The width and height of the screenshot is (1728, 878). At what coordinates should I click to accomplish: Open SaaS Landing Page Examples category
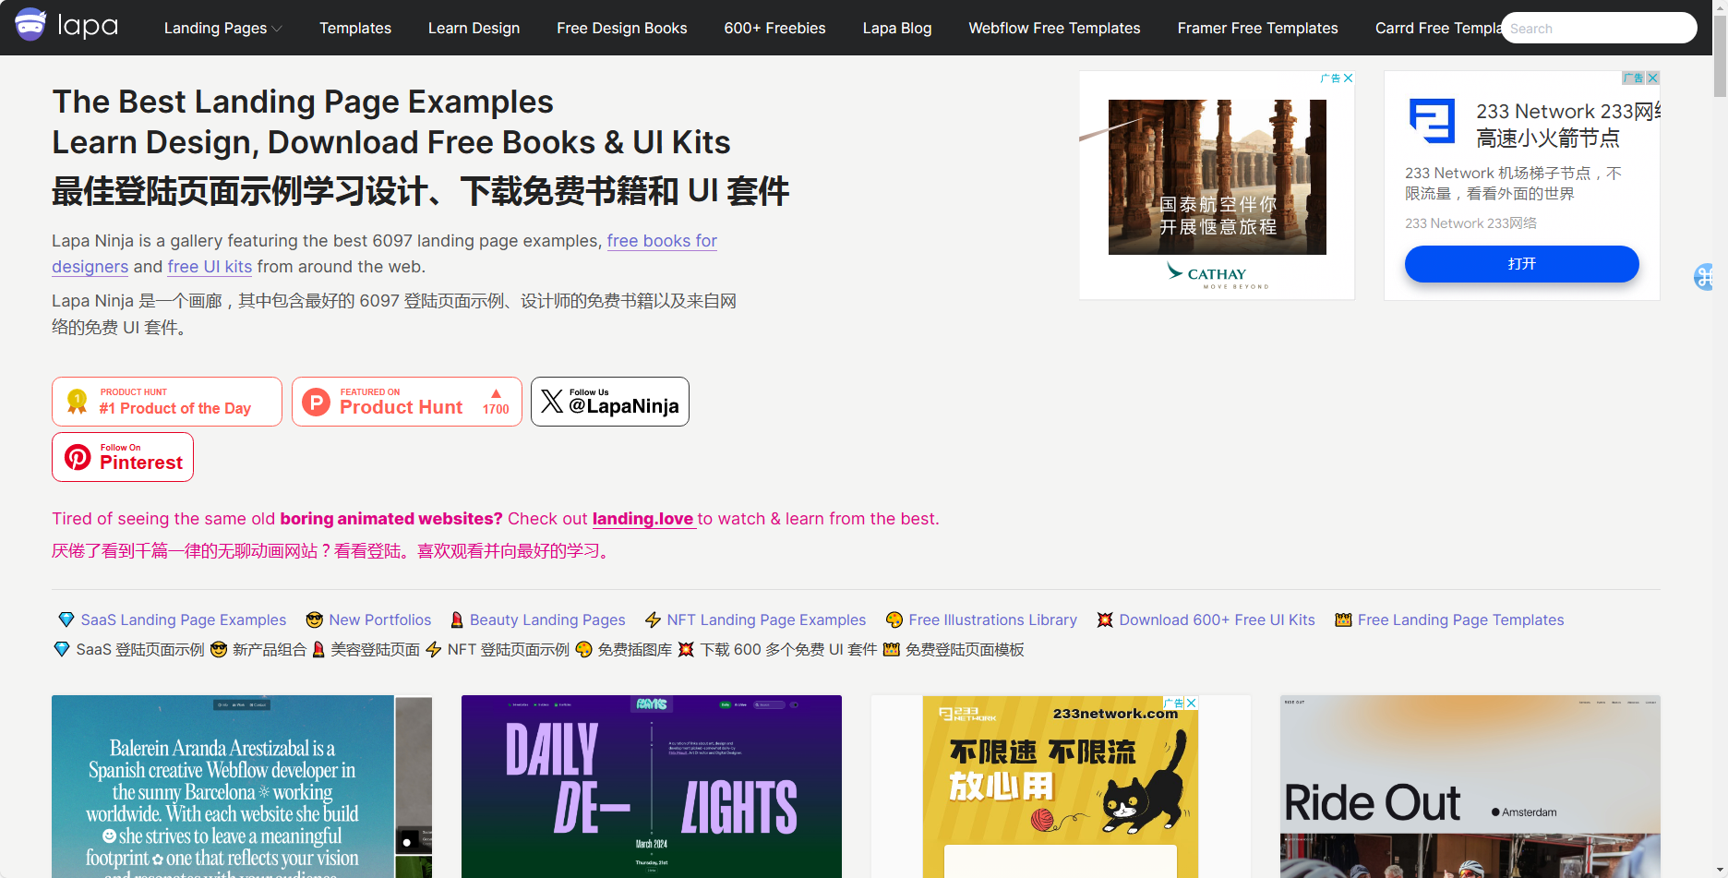184,620
